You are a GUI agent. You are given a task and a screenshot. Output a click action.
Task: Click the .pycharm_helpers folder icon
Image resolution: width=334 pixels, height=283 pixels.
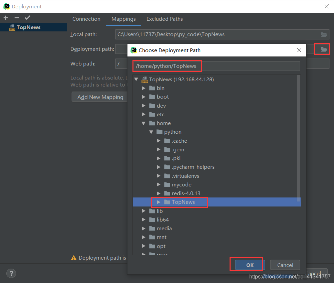[x=167, y=167]
